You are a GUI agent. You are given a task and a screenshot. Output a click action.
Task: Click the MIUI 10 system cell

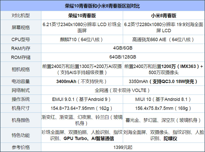coord(164,99)
